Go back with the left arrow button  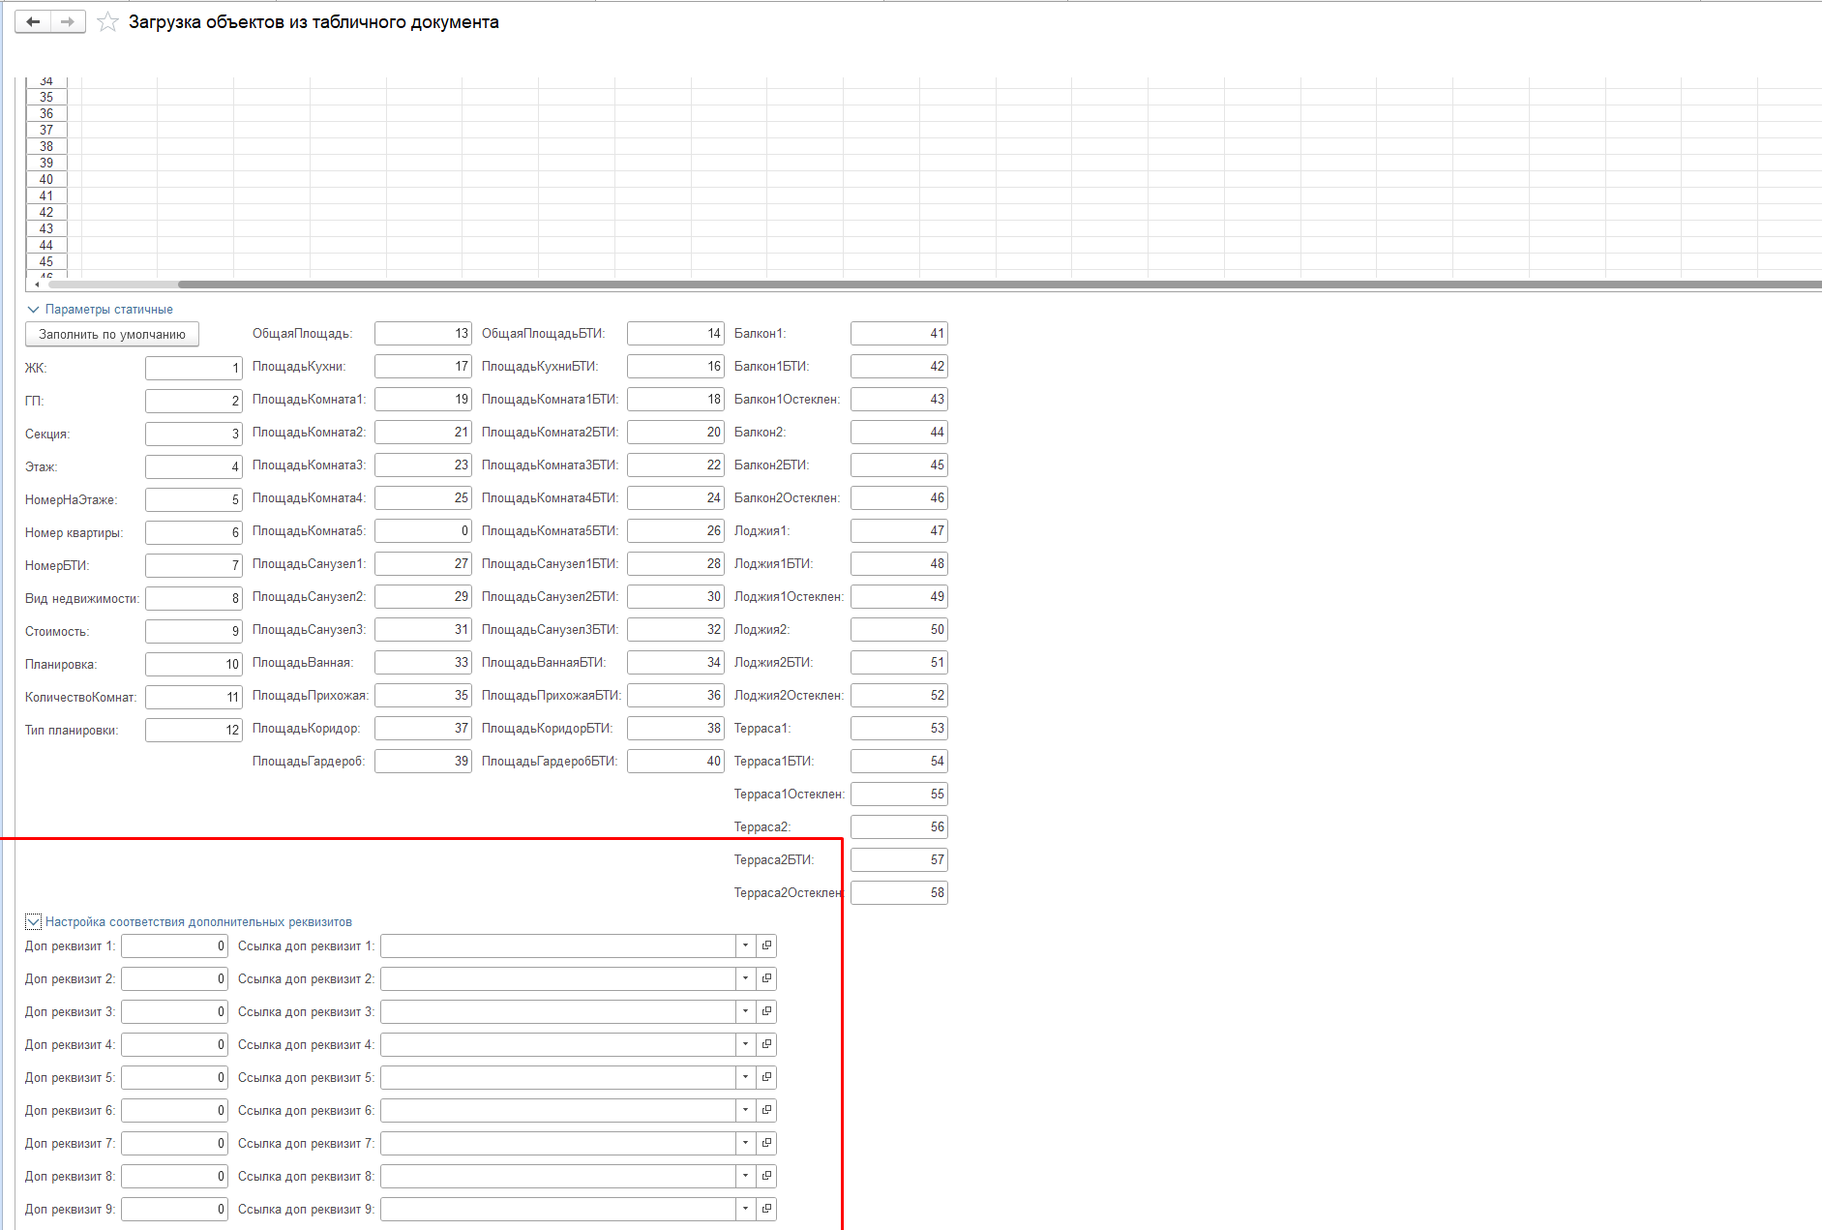[33, 21]
